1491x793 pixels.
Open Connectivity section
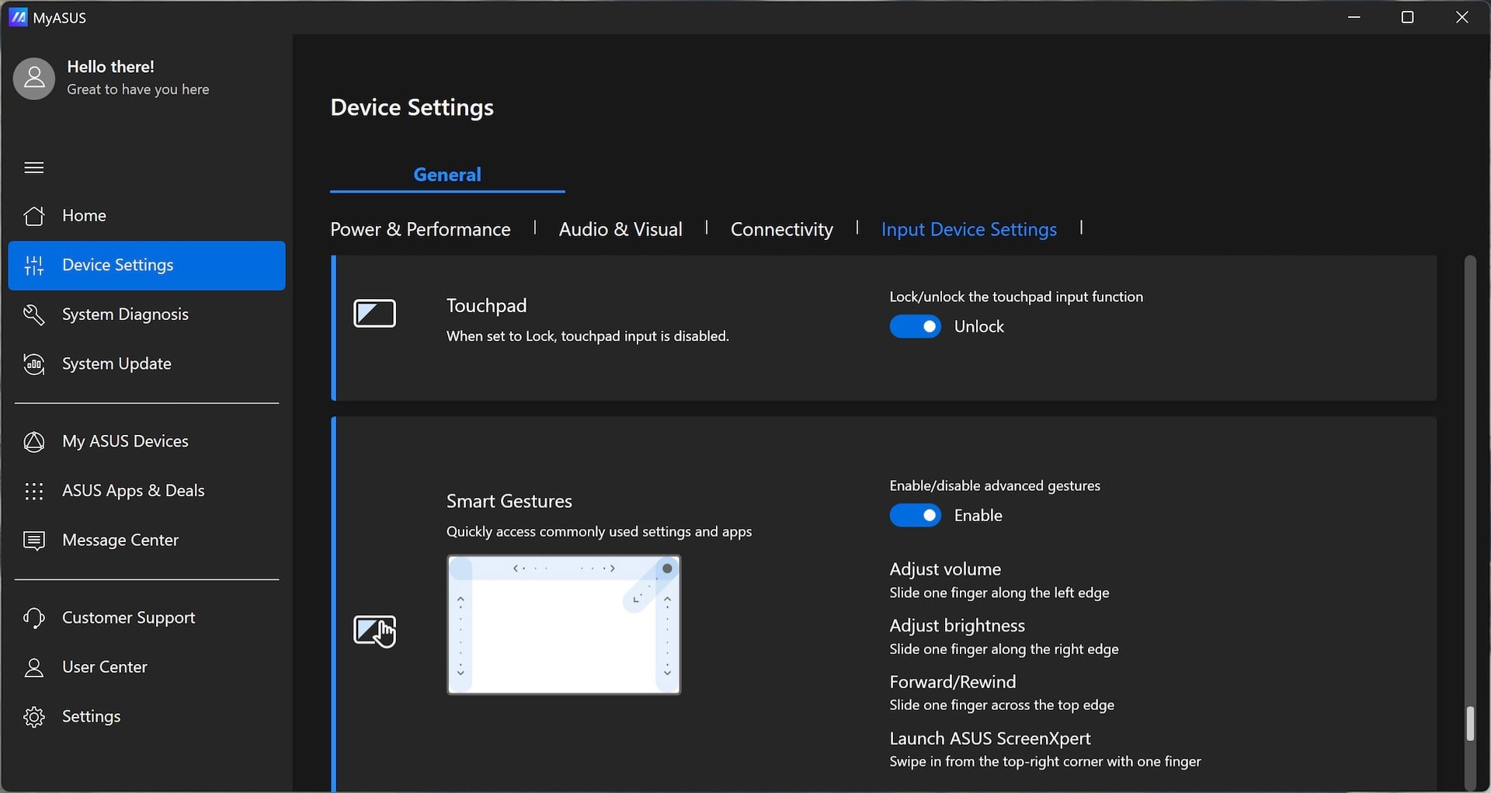pos(781,229)
